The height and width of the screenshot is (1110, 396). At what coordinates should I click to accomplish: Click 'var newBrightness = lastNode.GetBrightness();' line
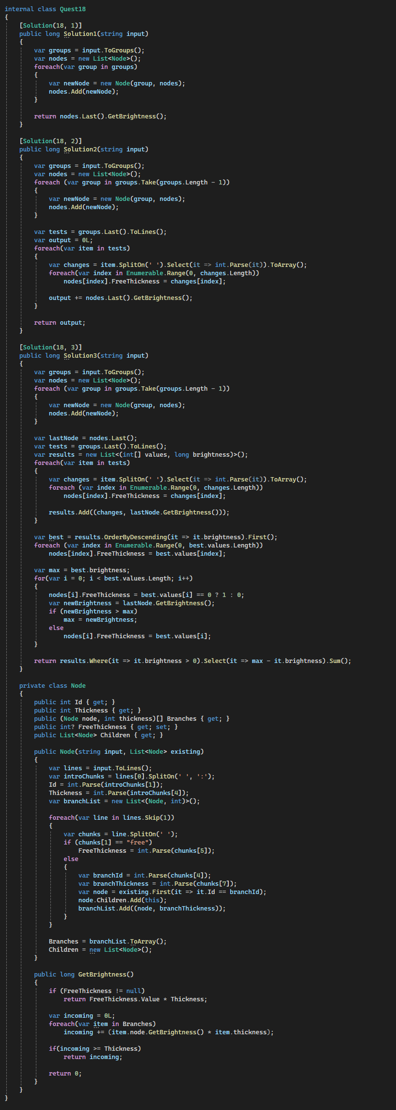(132, 603)
